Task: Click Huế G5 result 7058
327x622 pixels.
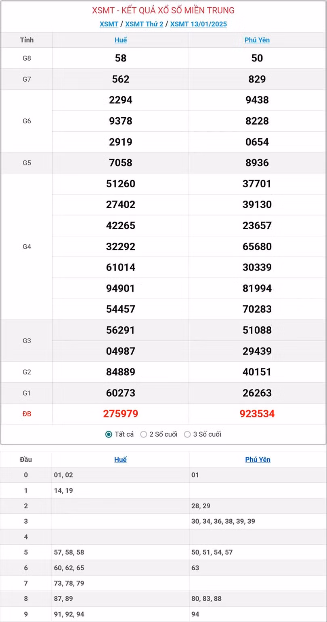Action: (x=120, y=163)
